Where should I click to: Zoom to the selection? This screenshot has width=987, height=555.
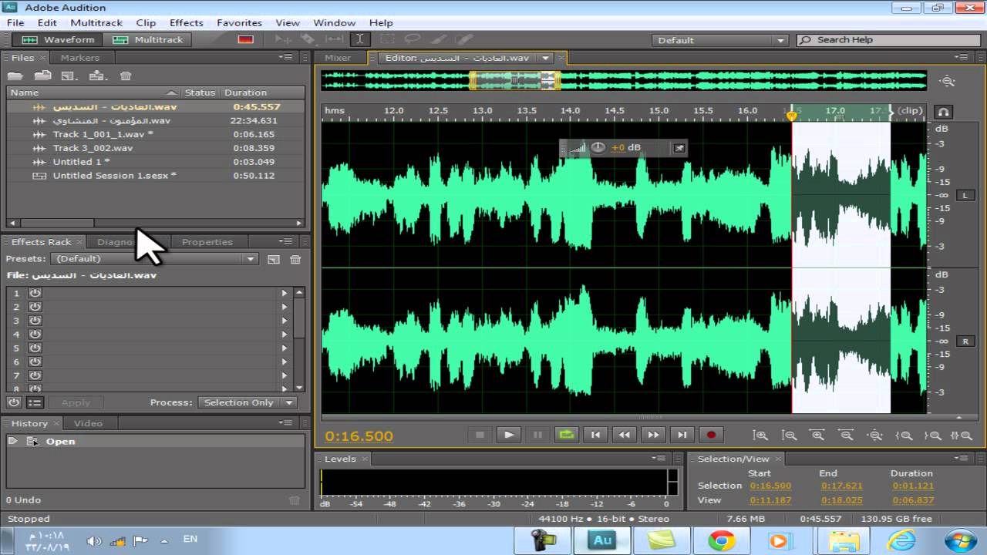click(x=961, y=435)
